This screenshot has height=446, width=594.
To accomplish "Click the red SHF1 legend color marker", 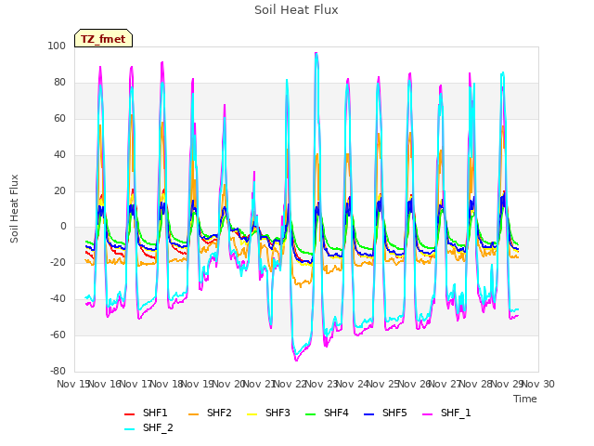I will click(130, 414).
